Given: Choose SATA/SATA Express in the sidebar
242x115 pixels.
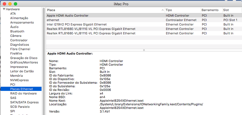Looking at the screenshot, I should [x=24, y=102].
